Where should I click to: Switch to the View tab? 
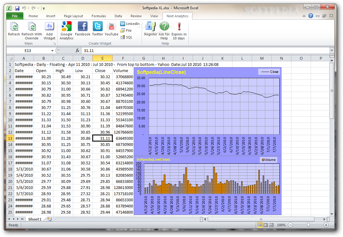coord(154,16)
